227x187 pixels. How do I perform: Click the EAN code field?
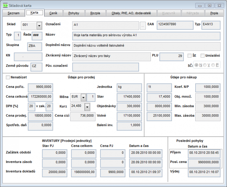pos(174,25)
